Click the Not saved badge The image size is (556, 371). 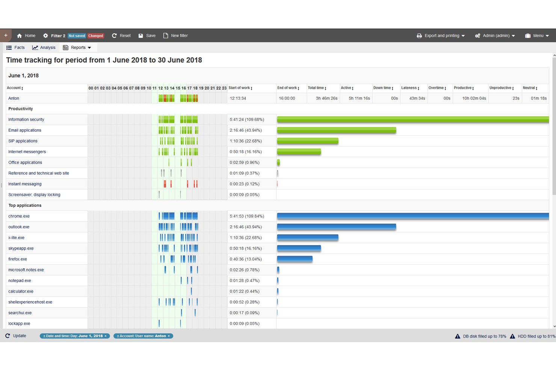77,36
